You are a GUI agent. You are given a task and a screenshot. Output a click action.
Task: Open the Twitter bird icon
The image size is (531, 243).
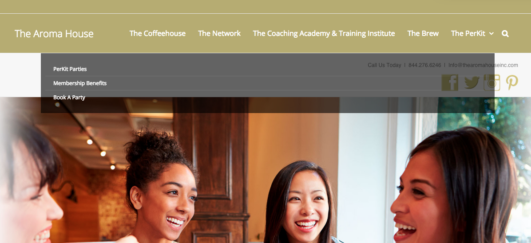(472, 82)
